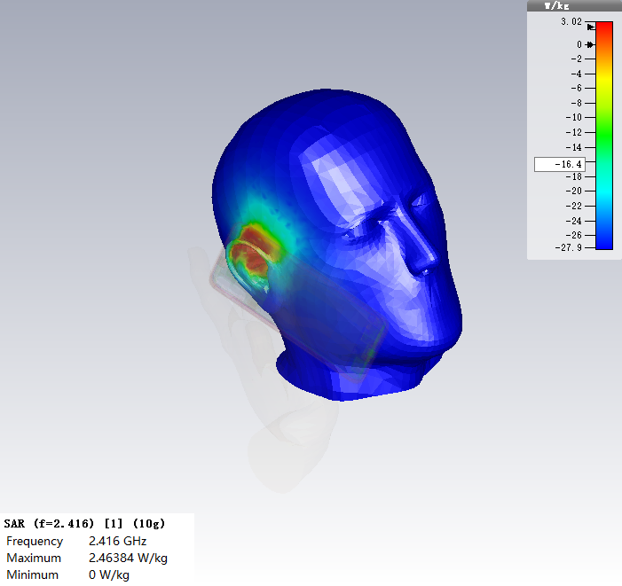
Task: Click the 2.416 GHz frequency value
Action: click(117, 541)
